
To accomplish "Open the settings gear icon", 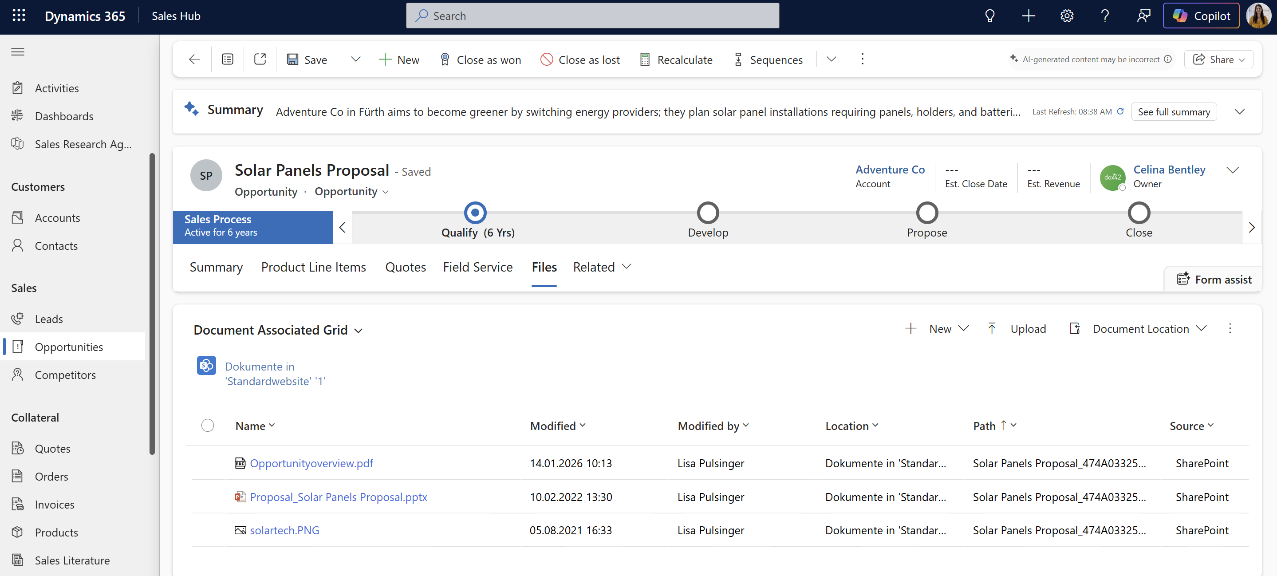I will [x=1067, y=16].
